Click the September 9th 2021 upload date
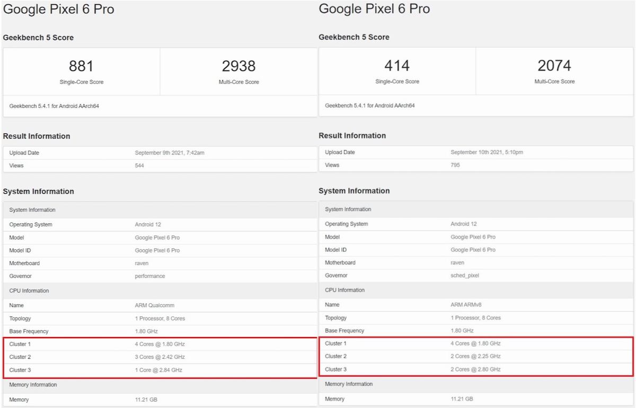The image size is (636, 408). click(169, 153)
